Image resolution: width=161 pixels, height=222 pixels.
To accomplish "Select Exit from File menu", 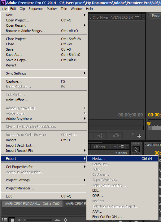I will (x=44, y=196).
